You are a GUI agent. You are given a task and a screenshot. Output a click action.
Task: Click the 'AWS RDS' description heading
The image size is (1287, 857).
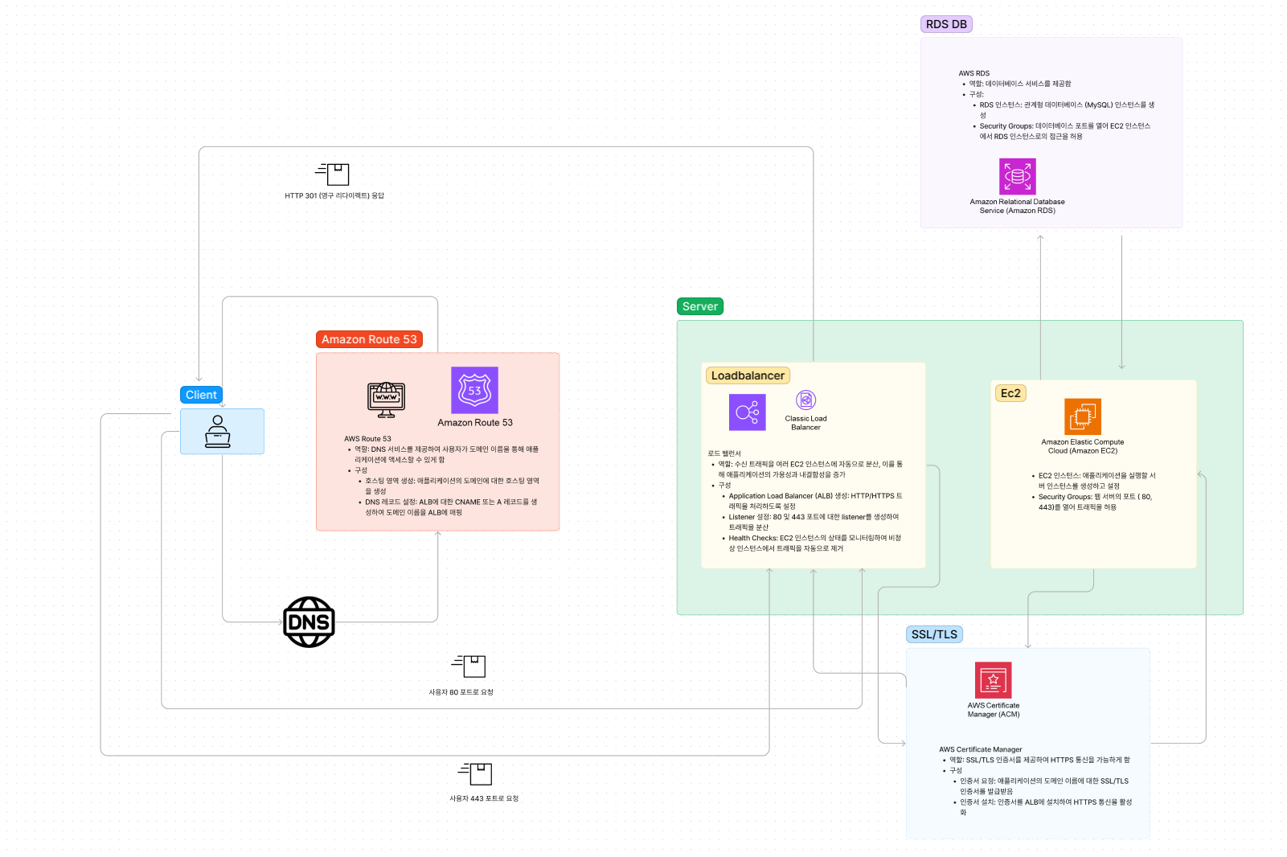click(x=973, y=73)
